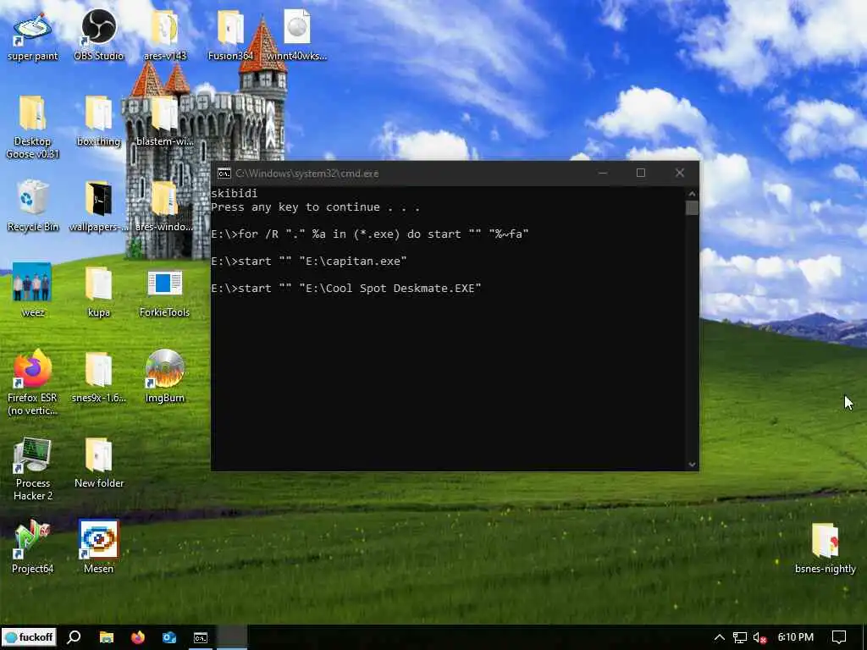The width and height of the screenshot is (867, 650).
Task: Open the Action Center notifications
Action: pos(839,637)
